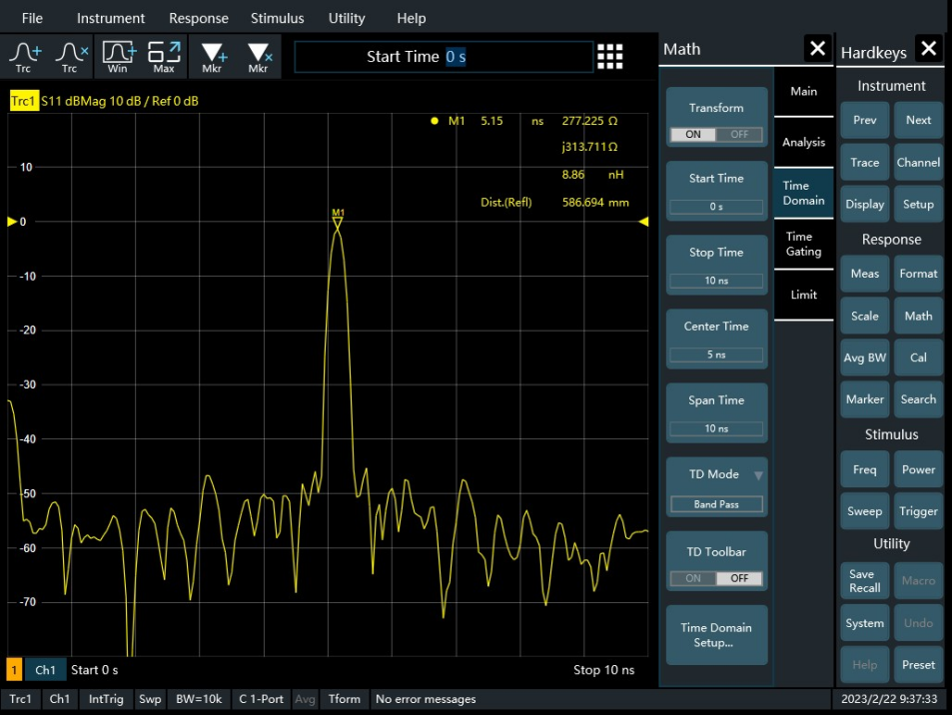Click the add trace icon
Image resolution: width=952 pixels, height=715 pixels.
tap(24, 57)
